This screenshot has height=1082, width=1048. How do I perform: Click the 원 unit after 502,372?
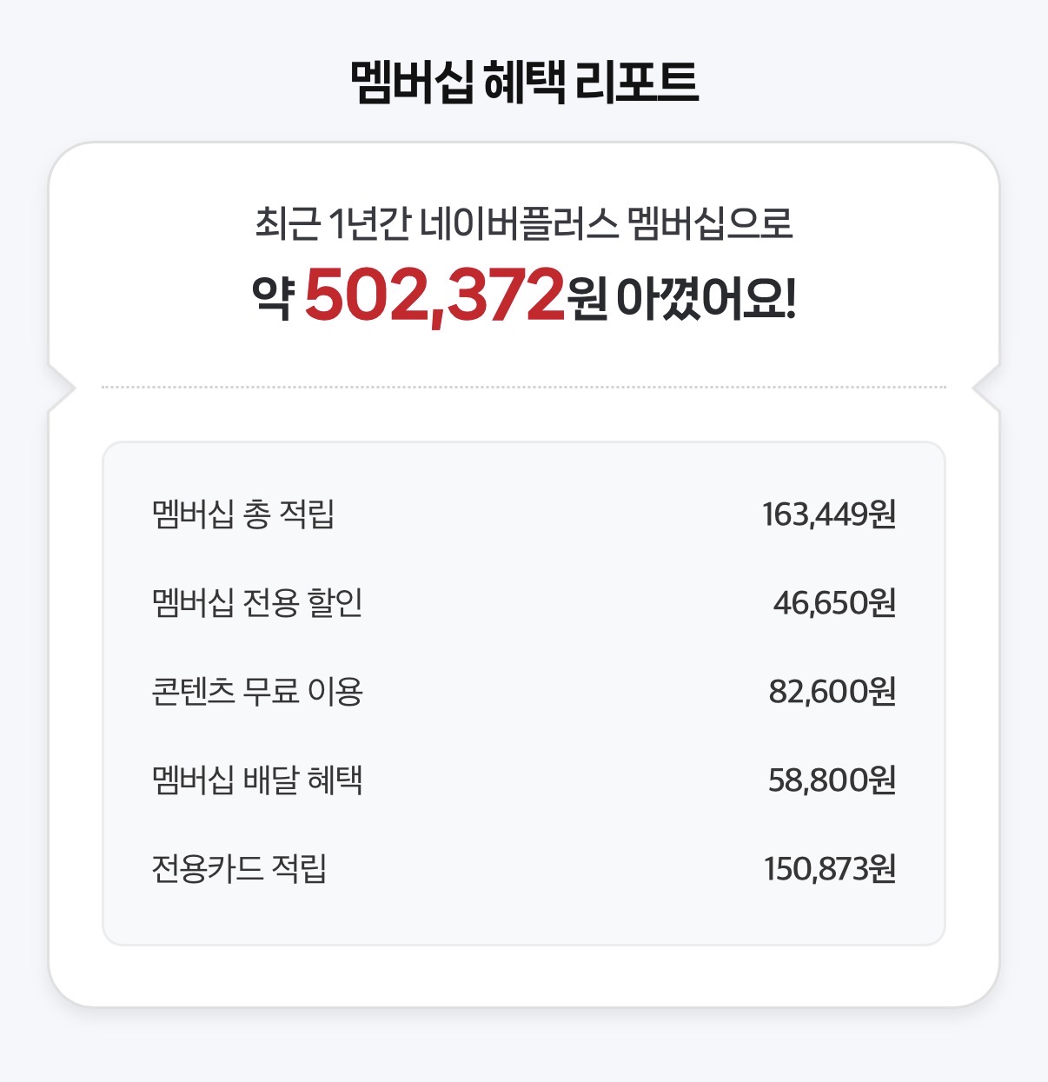(x=587, y=300)
